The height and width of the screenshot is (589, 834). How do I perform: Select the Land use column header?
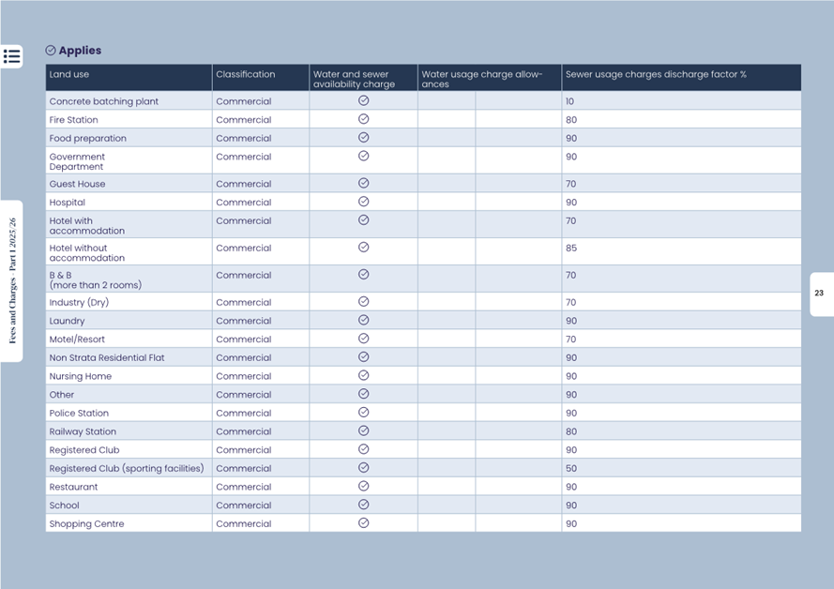click(69, 75)
